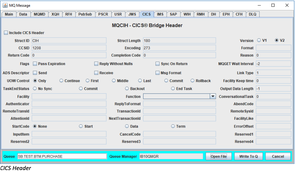Click the ReplyToFormat input field
The image size is (295, 172).
pos(179,104)
